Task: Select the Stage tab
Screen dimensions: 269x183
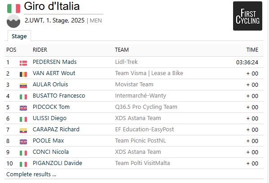Action: [x=19, y=36]
